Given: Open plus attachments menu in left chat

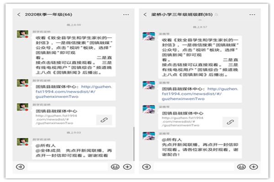Looking at the screenshot, I should [x=127, y=167].
